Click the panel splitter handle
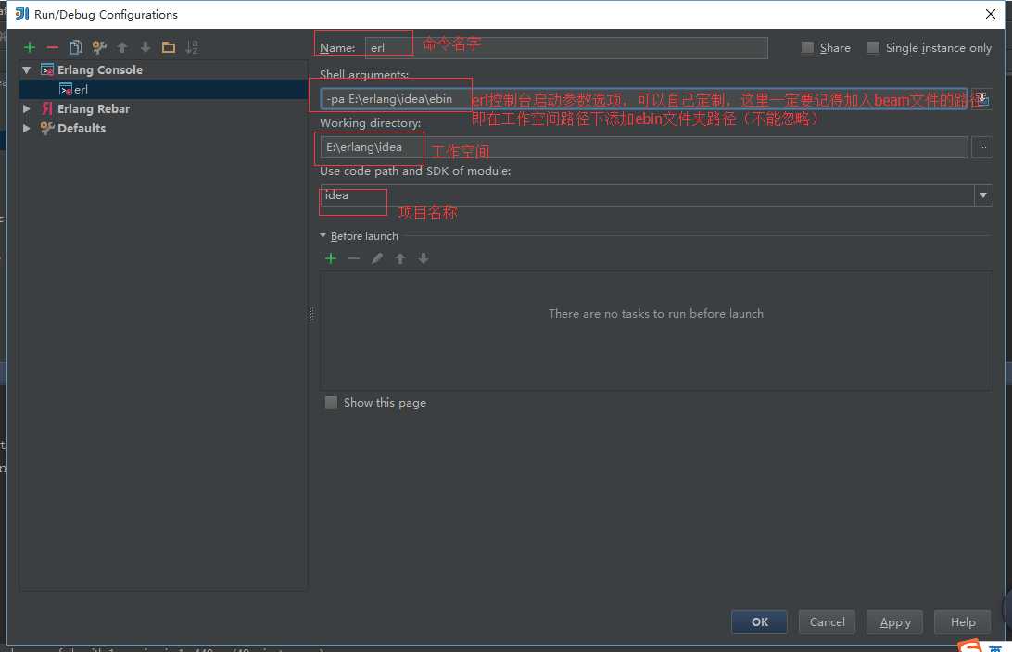Viewport: 1012px width, 652px height. click(x=311, y=314)
